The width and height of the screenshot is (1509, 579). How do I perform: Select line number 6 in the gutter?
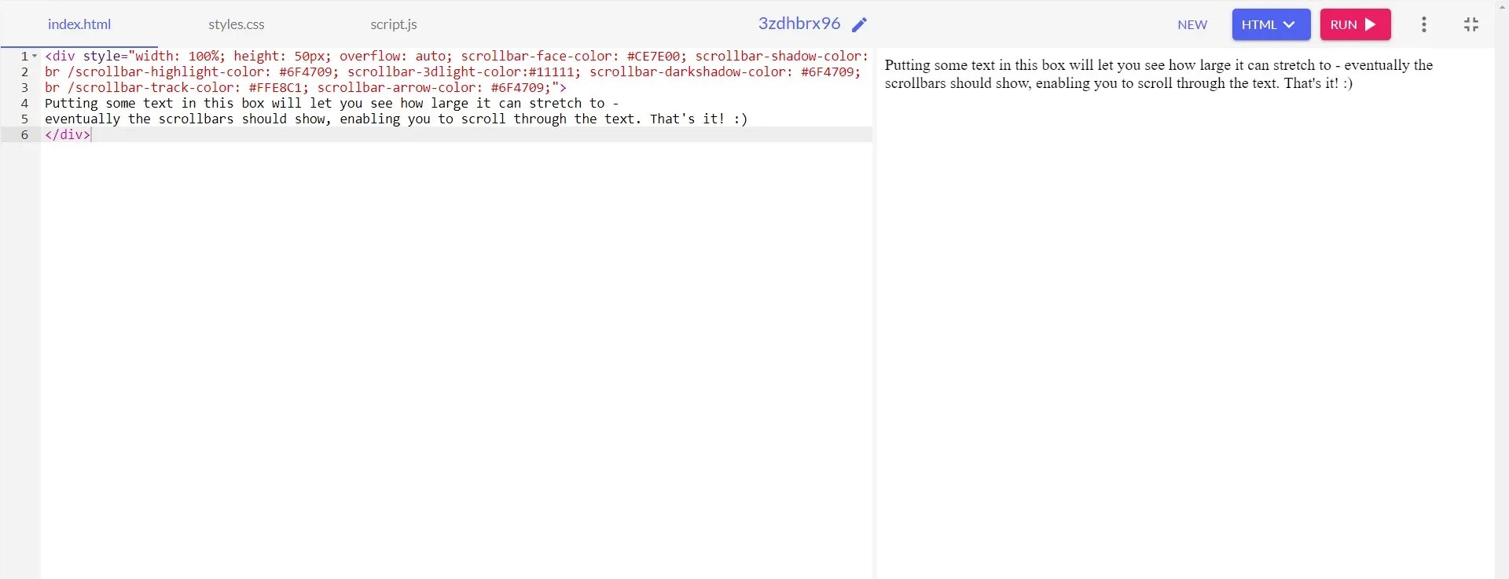(x=24, y=134)
